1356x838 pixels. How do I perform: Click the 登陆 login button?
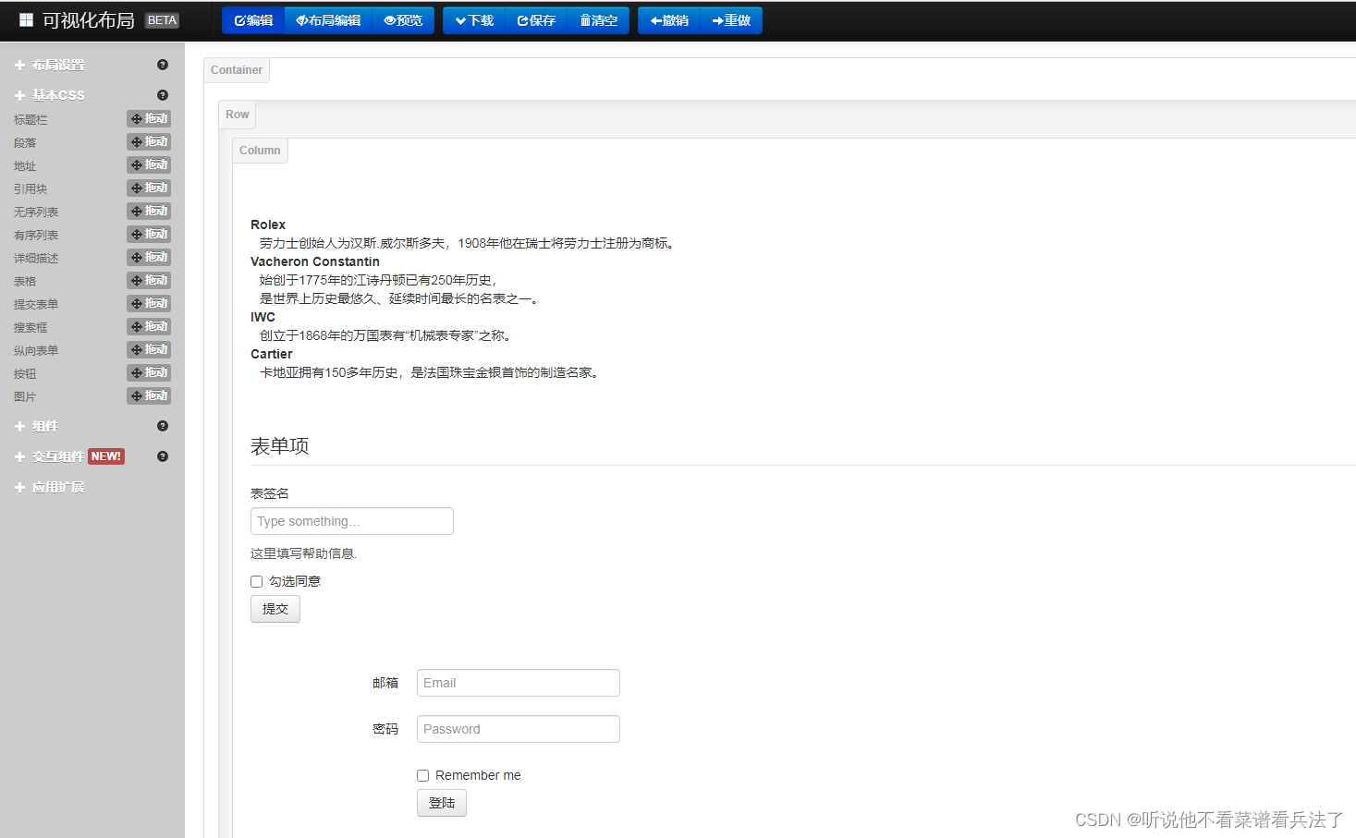pyautogui.click(x=442, y=803)
